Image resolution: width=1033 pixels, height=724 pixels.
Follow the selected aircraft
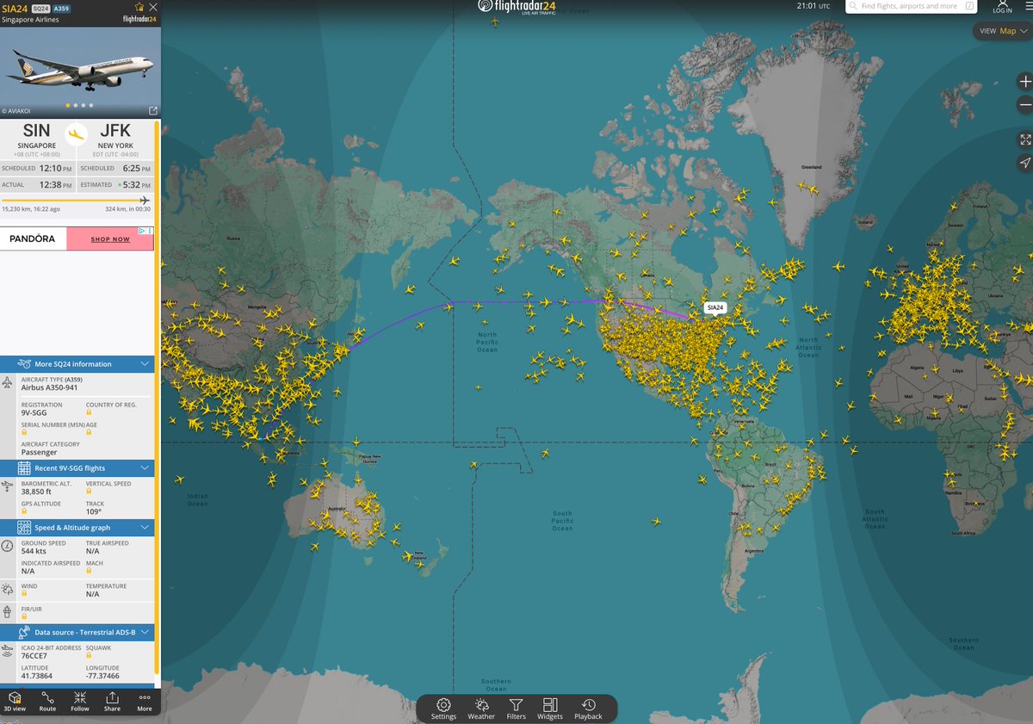click(x=80, y=701)
